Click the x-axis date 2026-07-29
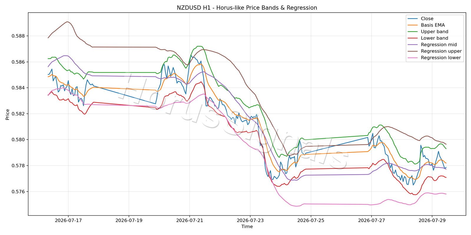This screenshot has height=235, width=471. 432,220
